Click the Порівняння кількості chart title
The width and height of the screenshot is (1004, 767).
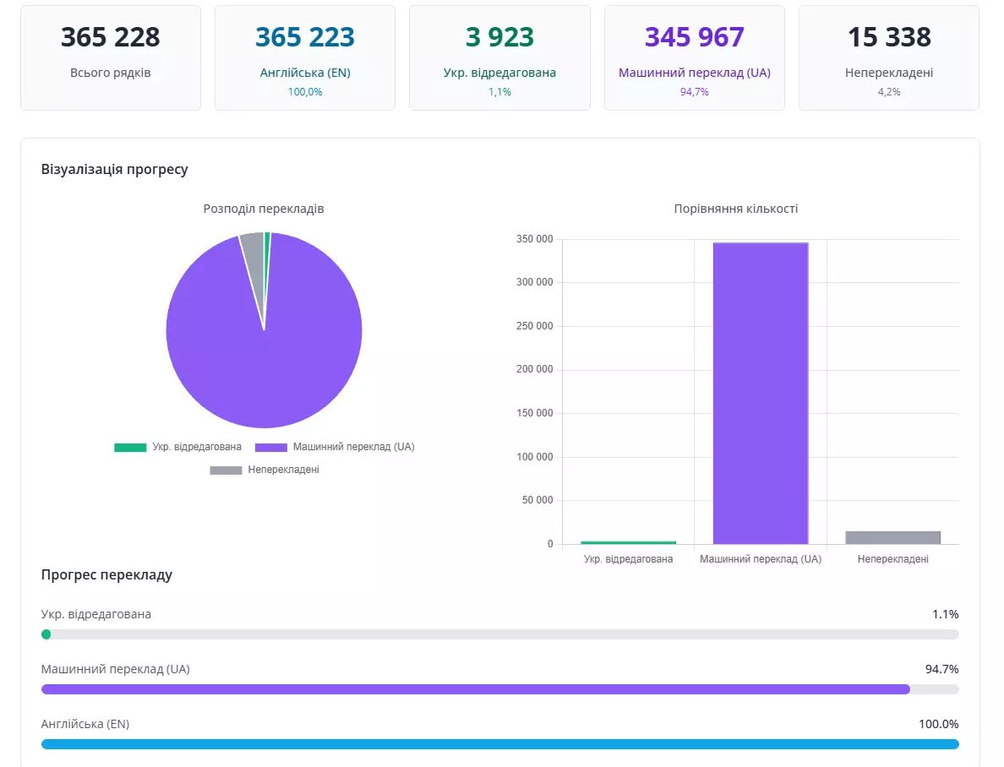tap(736, 209)
